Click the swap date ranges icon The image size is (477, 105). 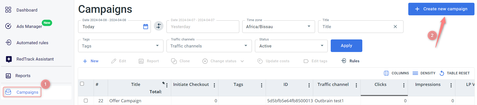click(159, 26)
